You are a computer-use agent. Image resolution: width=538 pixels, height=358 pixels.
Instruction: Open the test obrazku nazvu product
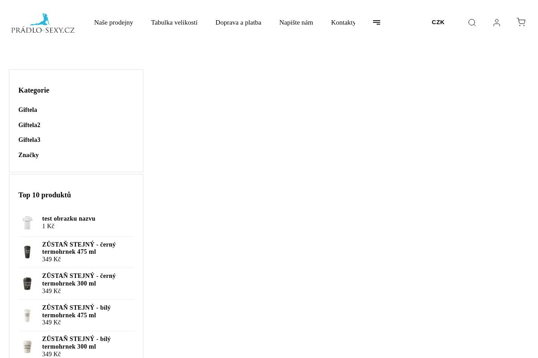click(x=69, y=219)
